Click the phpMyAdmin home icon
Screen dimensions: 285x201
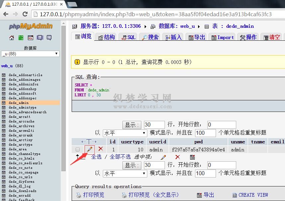point(12,38)
